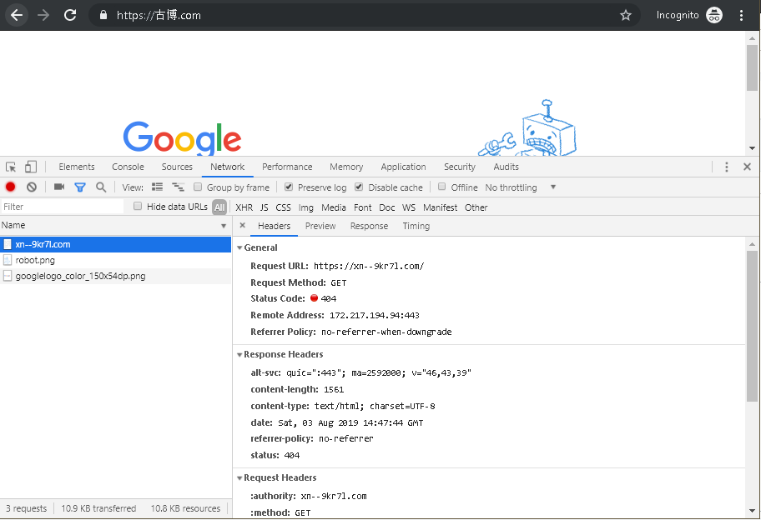Viewport: 761px width, 520px height.
Task: Clear the network log icon
Action: coord(32,187)
